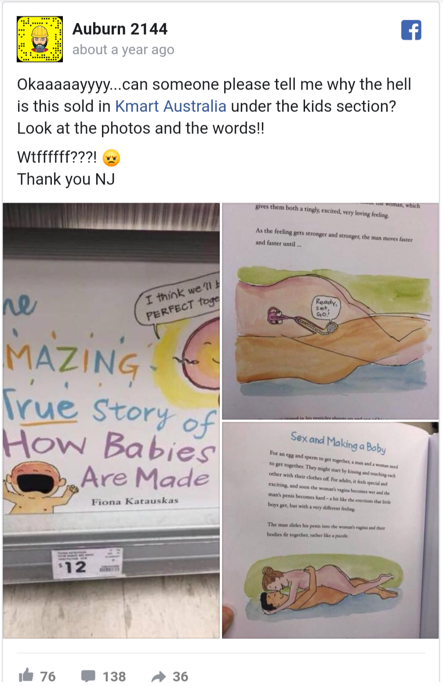Click the Facebook logo icon

411,30
